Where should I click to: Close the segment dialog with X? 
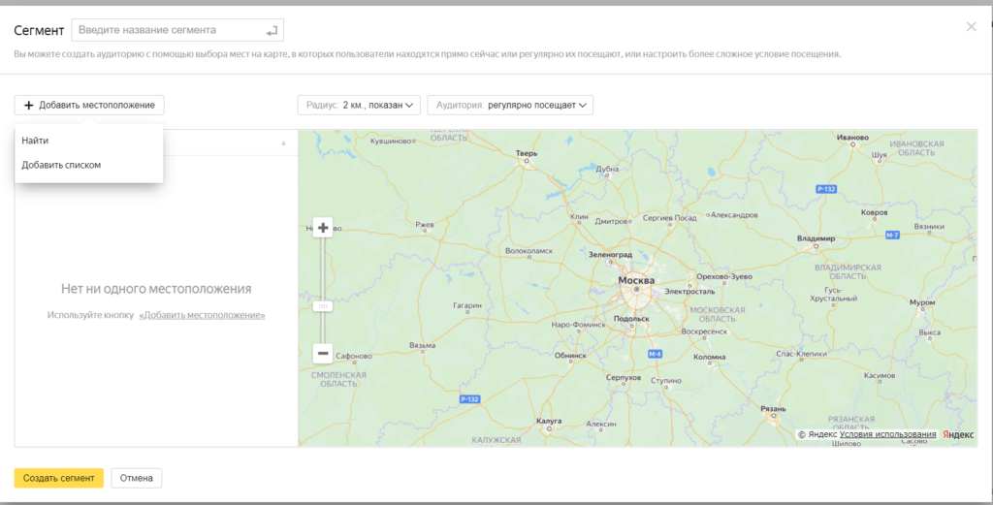pyautogui.click(x=972, y=28)
